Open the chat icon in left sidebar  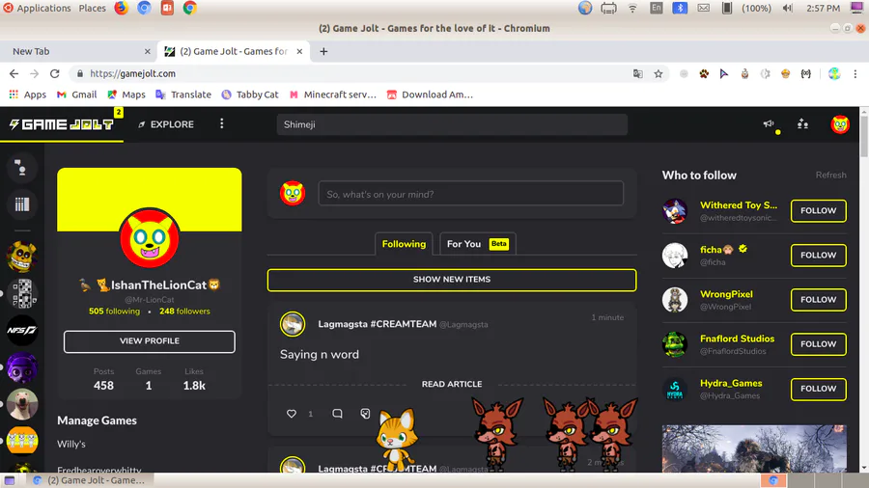click(22, 168)
